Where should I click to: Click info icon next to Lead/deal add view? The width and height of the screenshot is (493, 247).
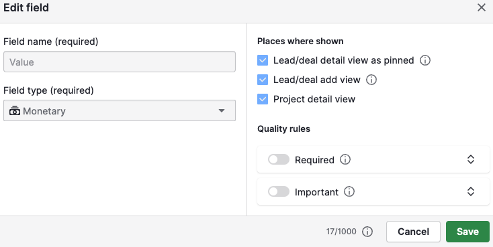tap(371, 80)
